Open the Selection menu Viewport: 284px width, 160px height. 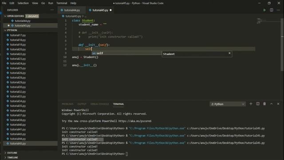pyautogui.click(x=23, y=3)
